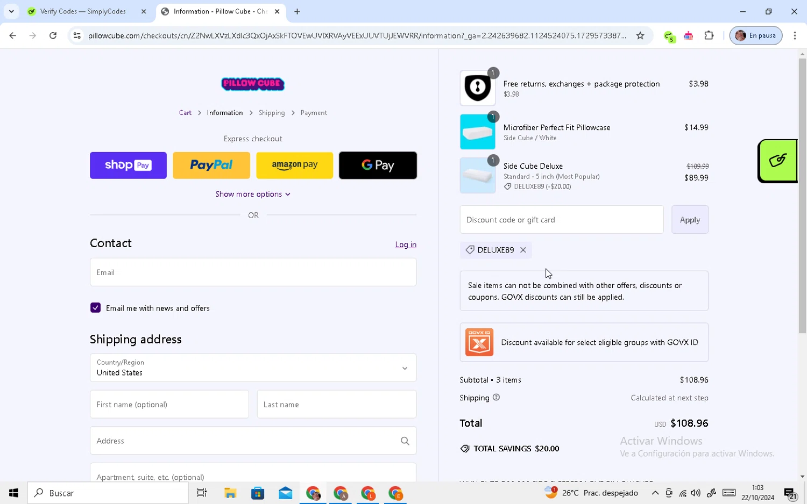
Task: Expand Show more options
Action: coord(253,194)
